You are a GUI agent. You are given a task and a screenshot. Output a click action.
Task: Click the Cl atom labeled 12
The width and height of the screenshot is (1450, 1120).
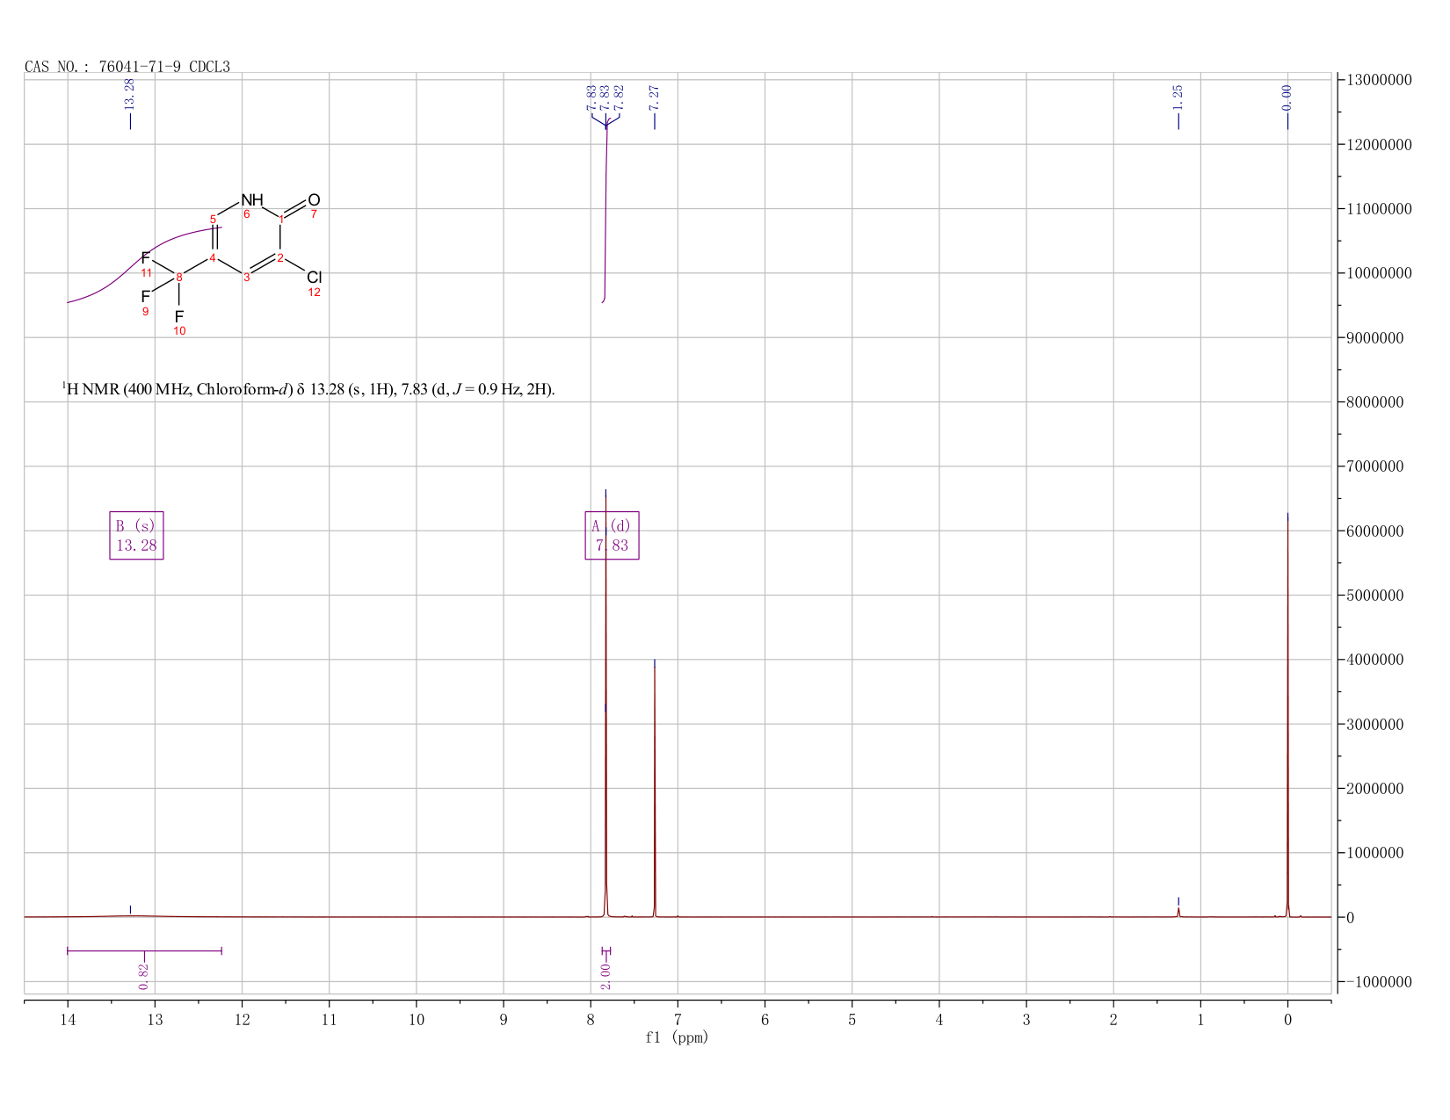[x=315, y=278]
